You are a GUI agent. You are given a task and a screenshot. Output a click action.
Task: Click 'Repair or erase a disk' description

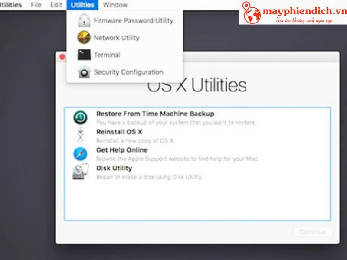point(149,177)
